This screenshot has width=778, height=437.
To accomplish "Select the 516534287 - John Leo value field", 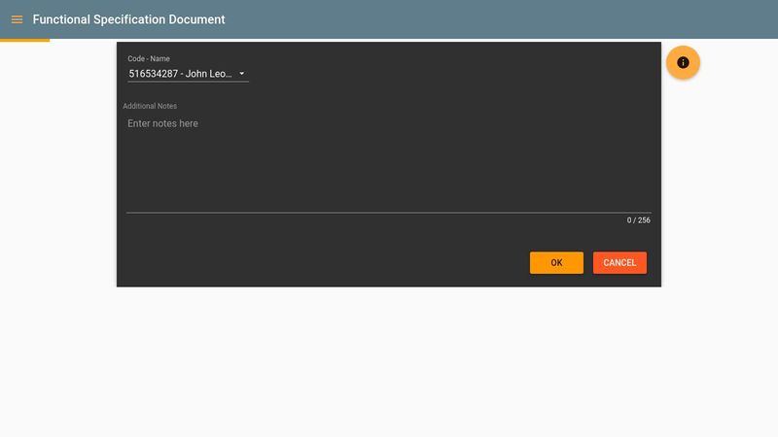I will coord(181,73).
